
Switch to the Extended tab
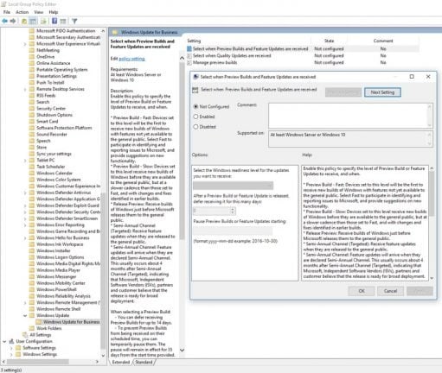pos(121,362)
